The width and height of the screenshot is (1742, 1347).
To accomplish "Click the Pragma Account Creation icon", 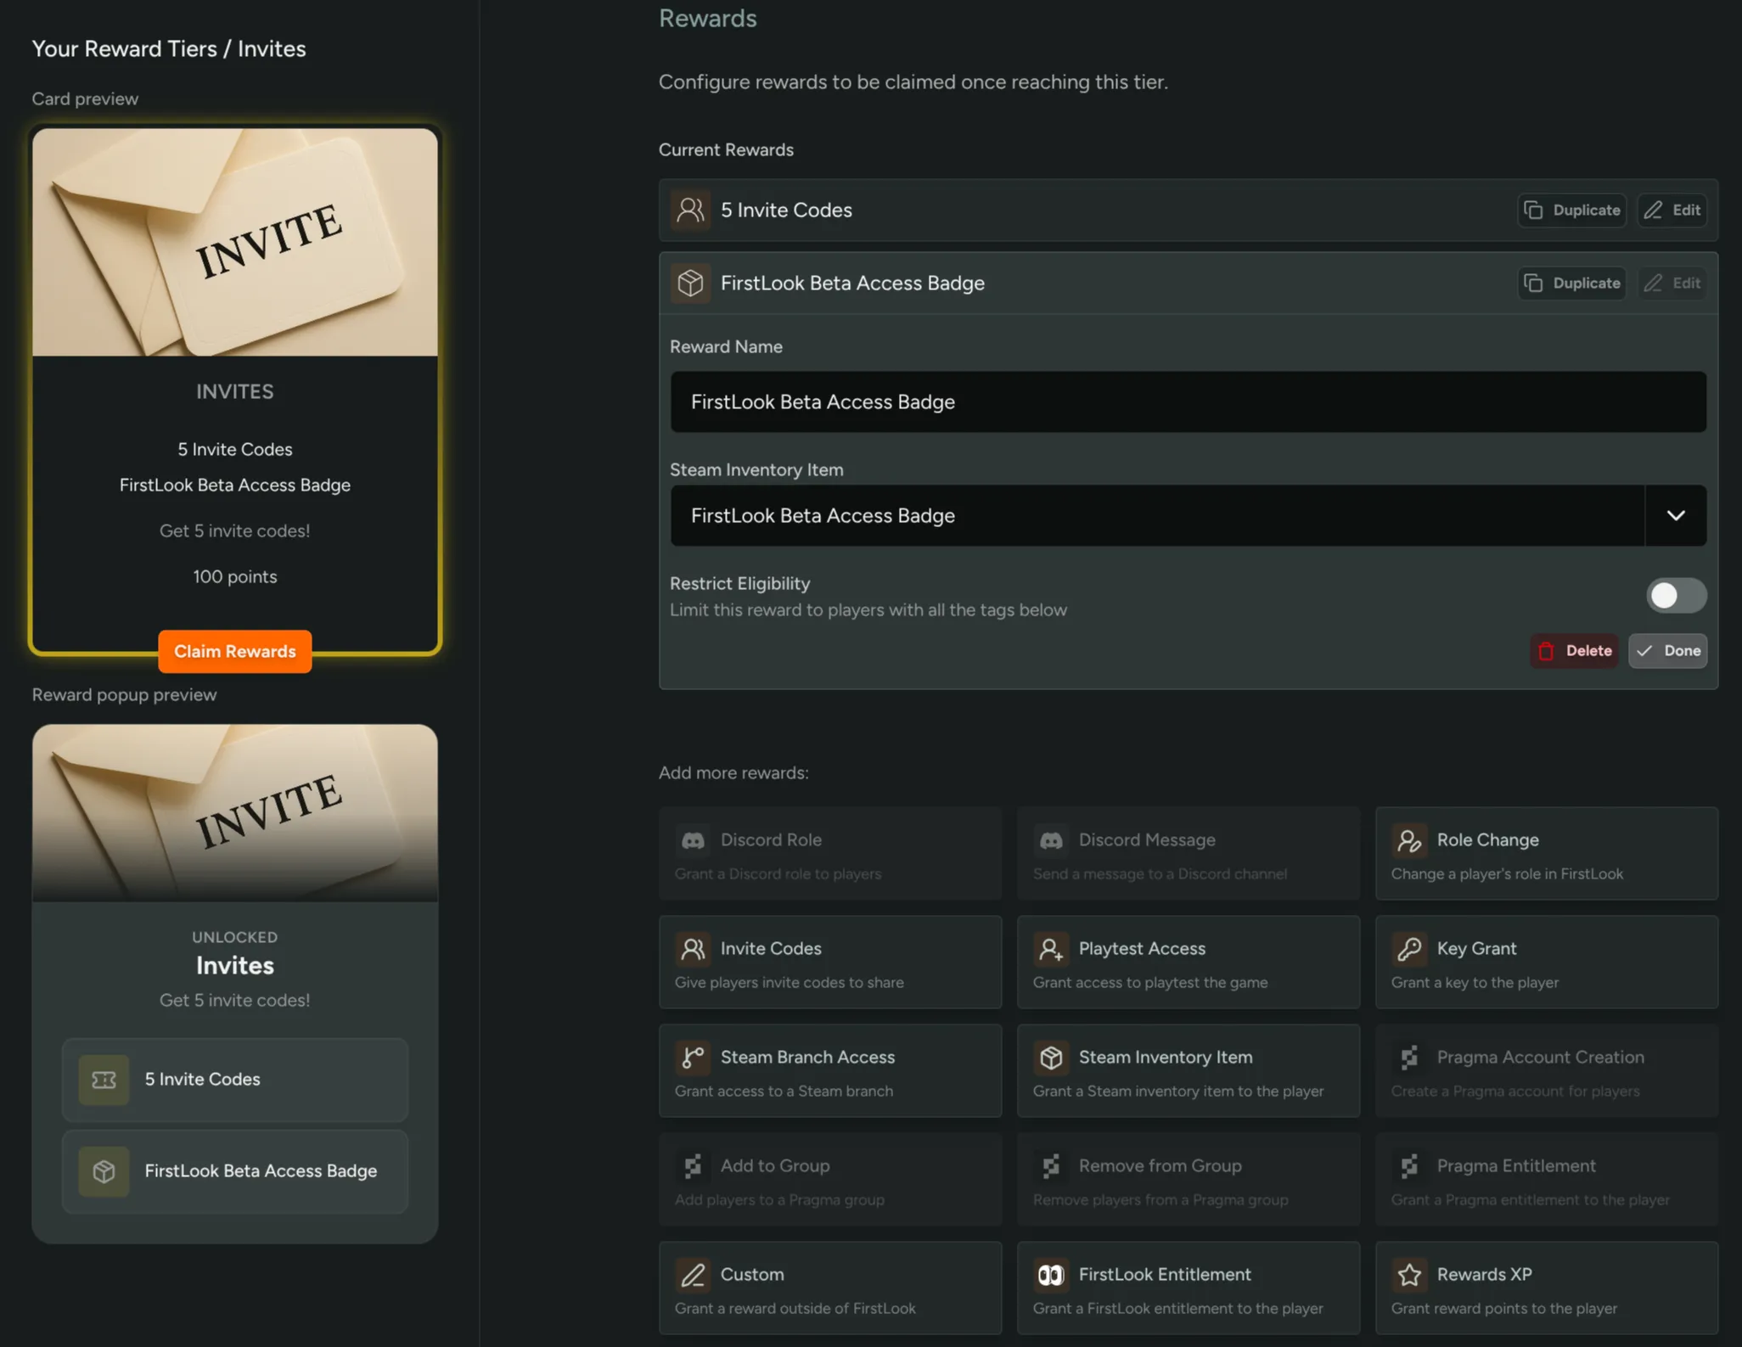I will pyautogui.click(x=1409, y=1058).
